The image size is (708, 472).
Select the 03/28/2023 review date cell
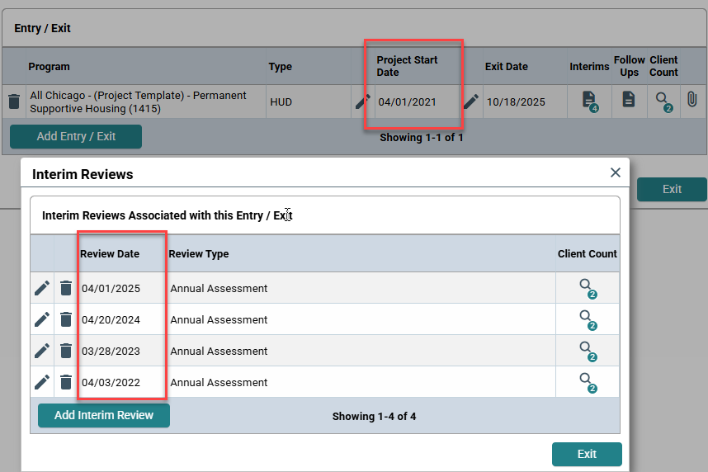click(x=111, y=351)
